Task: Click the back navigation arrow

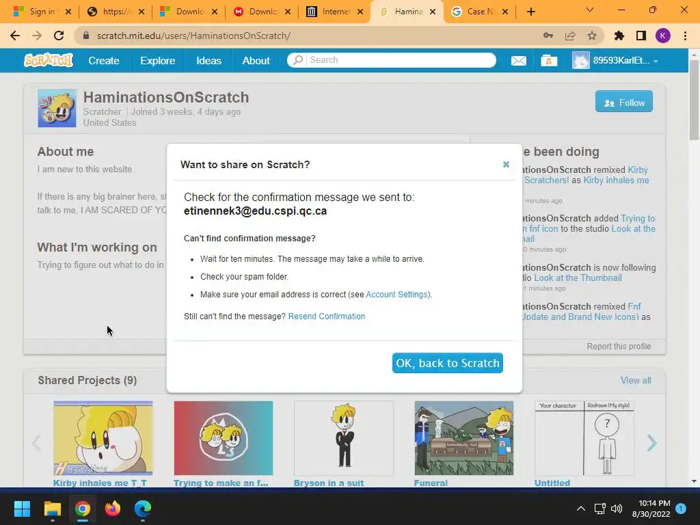Action: click(15, 36)
